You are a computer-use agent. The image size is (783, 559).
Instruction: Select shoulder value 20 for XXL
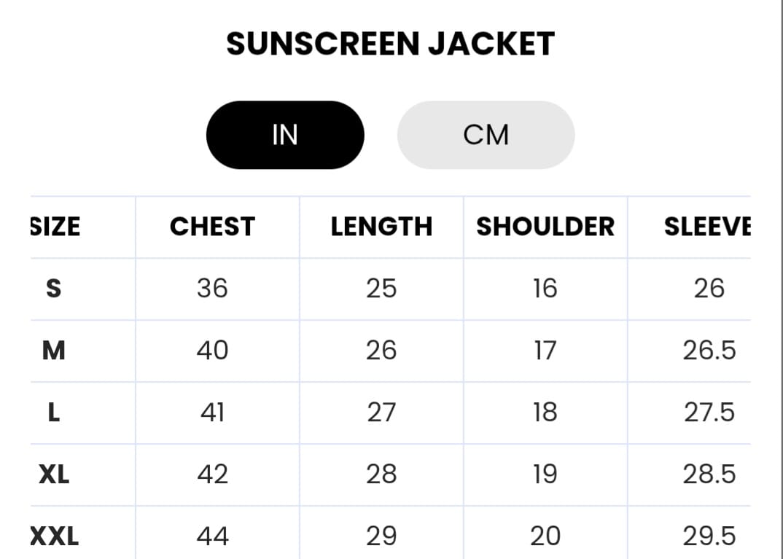pyautogui.click(x=545, y=537)
